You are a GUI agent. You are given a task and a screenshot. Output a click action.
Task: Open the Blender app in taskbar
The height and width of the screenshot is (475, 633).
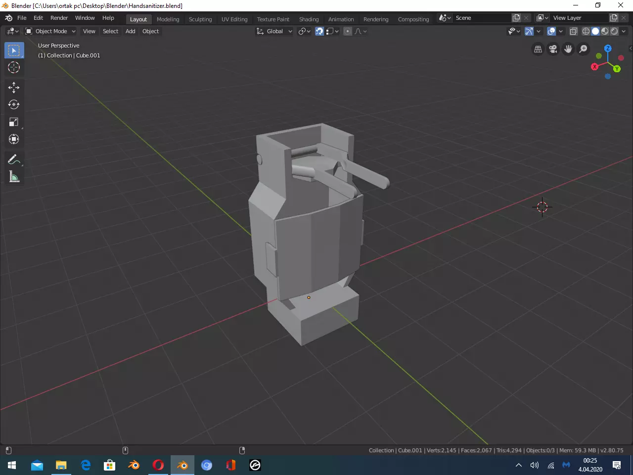tap(182, 465)
